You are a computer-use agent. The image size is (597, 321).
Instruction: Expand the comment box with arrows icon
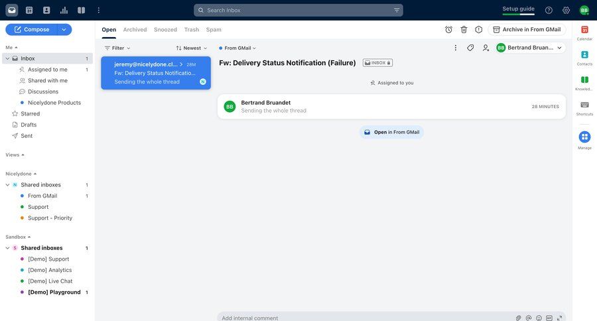(x=559, y=318)
